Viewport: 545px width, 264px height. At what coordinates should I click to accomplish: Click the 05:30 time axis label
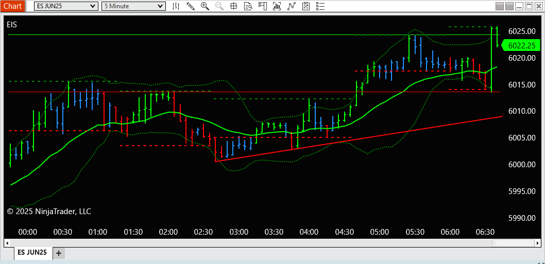point(415,232)
